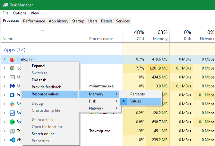This screenshot has height=146, width=215.
Task: Click the Google Chrome icon
Action: [12, 68]
